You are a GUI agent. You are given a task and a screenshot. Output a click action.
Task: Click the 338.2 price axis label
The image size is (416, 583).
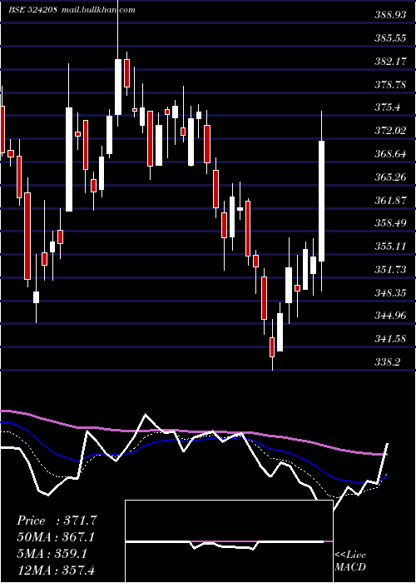tap(388, 362)
